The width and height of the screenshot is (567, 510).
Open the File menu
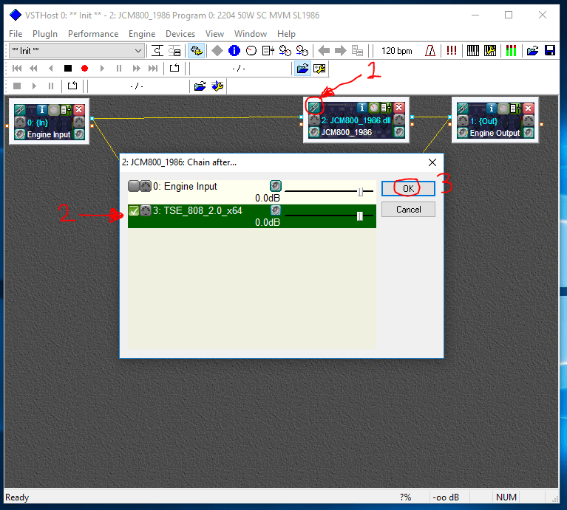(16, 34)
